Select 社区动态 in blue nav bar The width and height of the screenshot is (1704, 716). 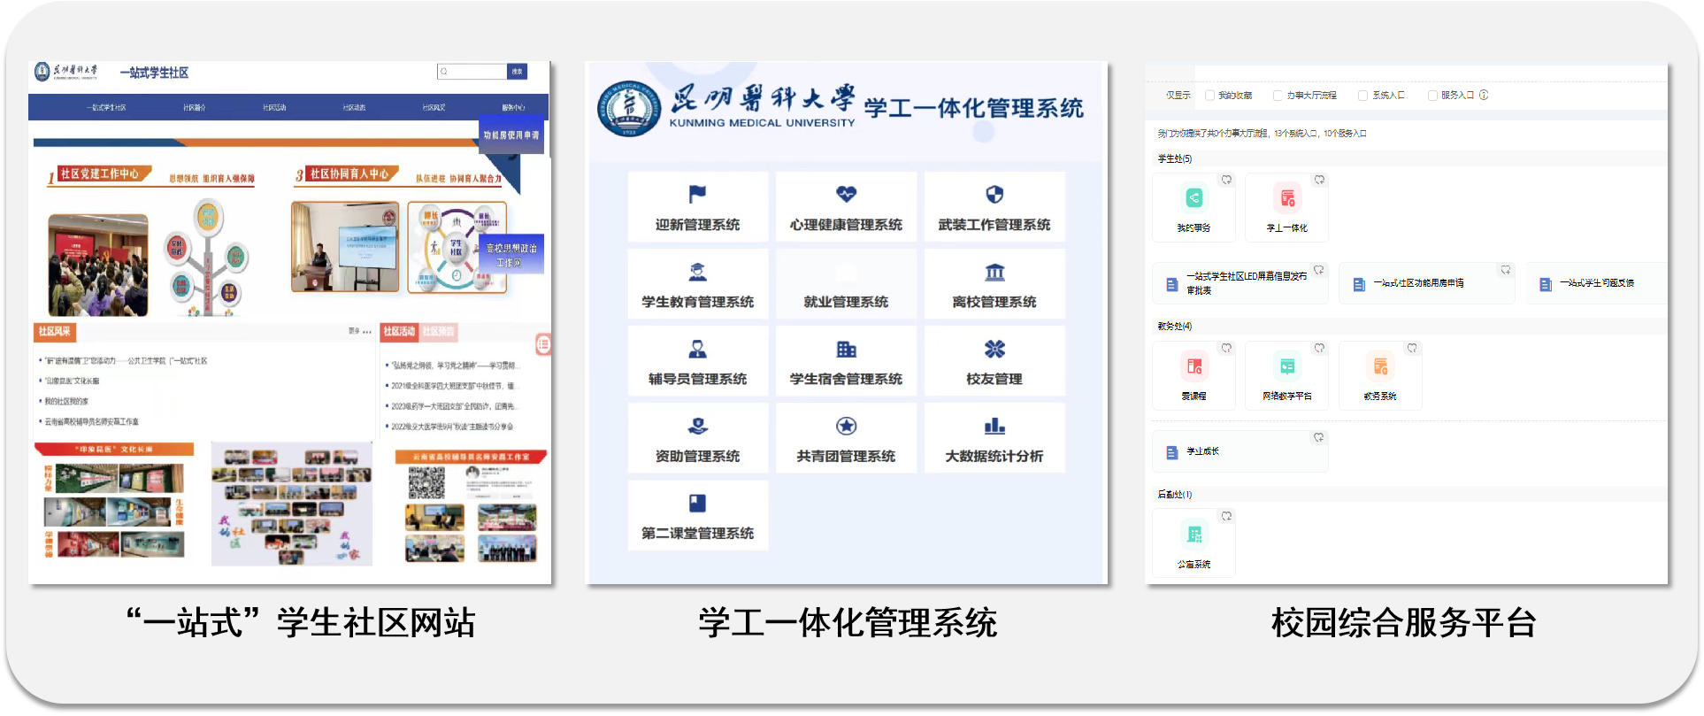click(354, 107)
